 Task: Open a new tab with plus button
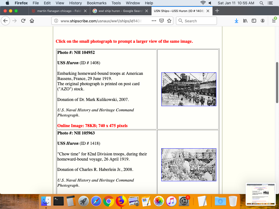pos(217,11)
